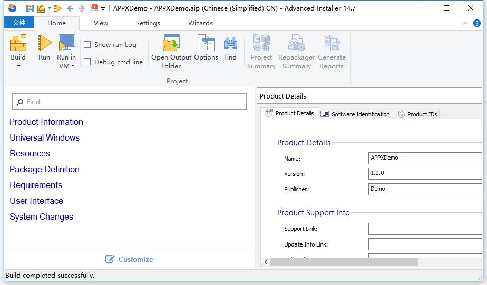Open Resources section
The width and height of the screenshot is (487, 285).
(x=30, y=154)
